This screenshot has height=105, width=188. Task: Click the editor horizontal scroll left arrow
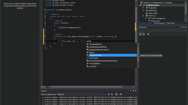[x=51, y=87]
